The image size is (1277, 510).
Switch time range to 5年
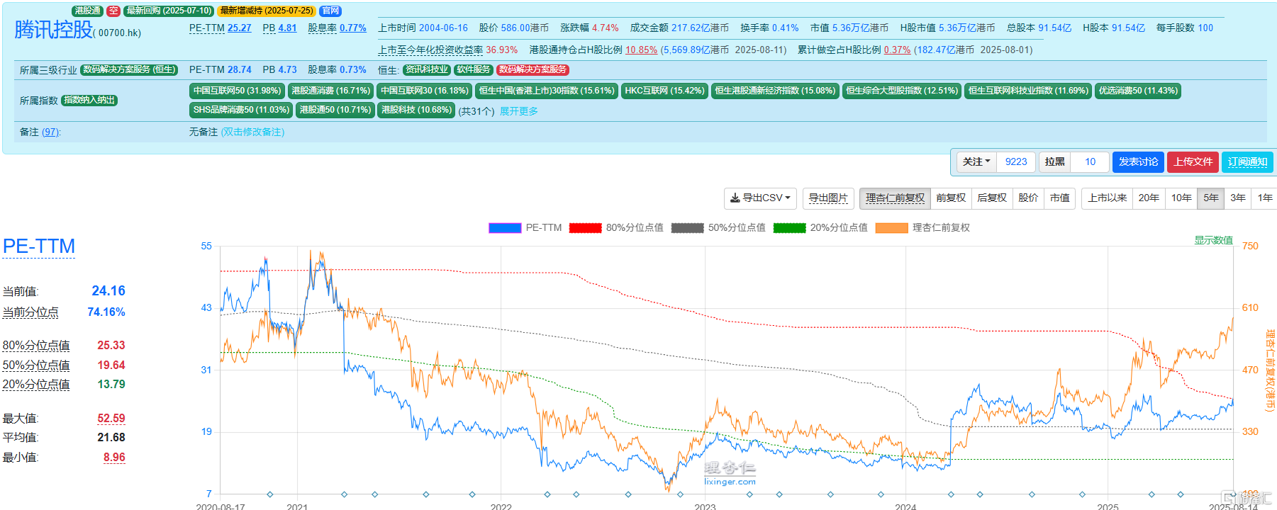pos(1211,198)
